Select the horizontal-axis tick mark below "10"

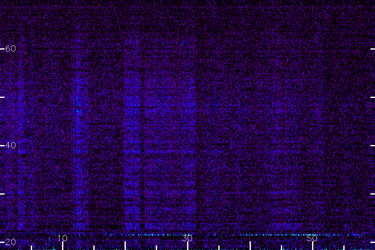tap(62, 246)
